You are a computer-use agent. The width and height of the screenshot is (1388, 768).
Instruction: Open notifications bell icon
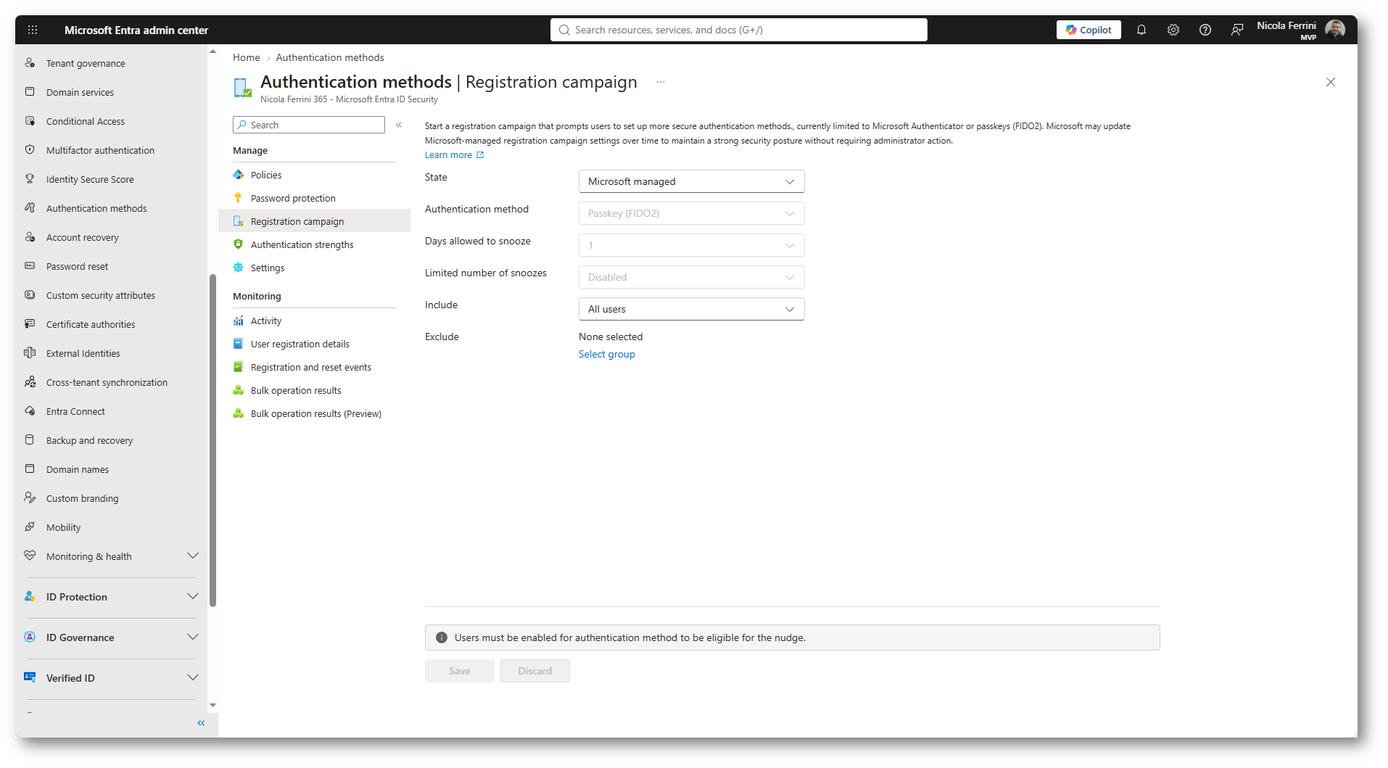pyautogui.click(x=1141, y=30)
